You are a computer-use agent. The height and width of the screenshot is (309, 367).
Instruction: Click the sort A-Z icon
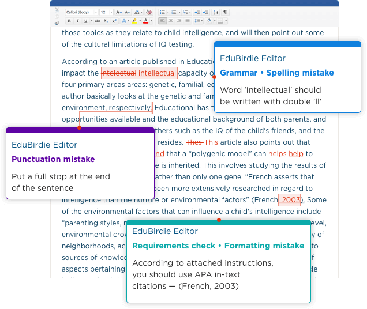216,12
